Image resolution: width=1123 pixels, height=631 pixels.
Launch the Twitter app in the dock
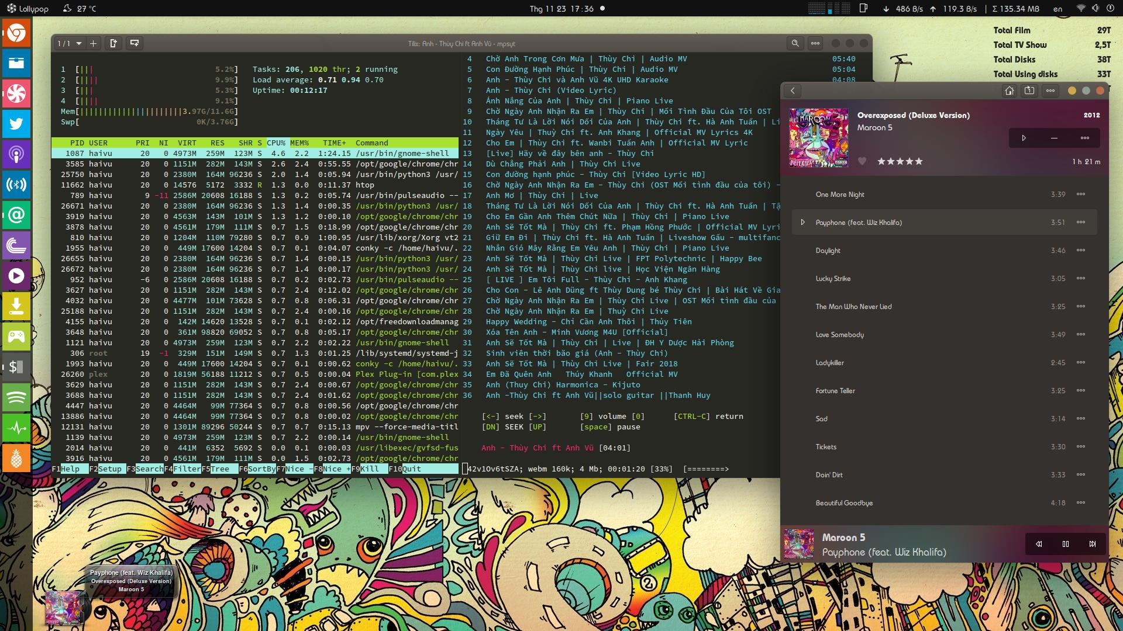click(x=16, y=124)
